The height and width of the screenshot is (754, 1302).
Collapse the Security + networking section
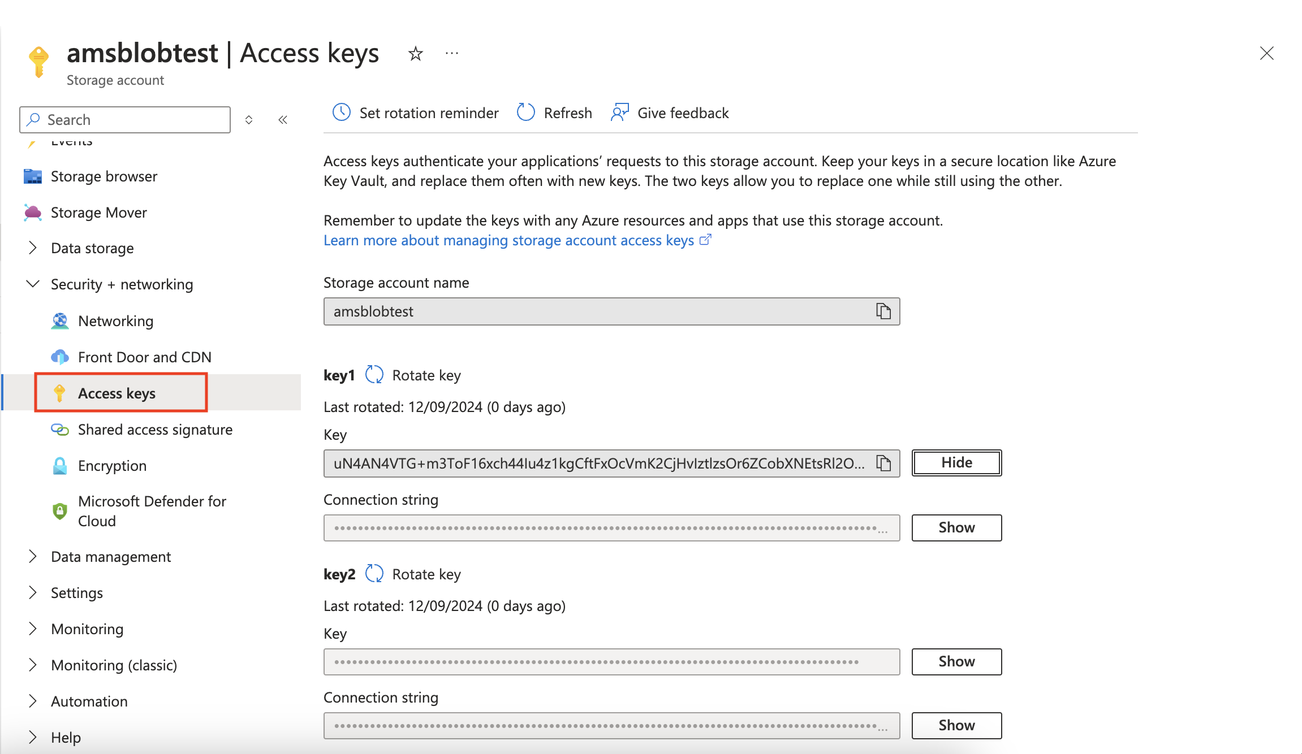(x=33, y=284)
